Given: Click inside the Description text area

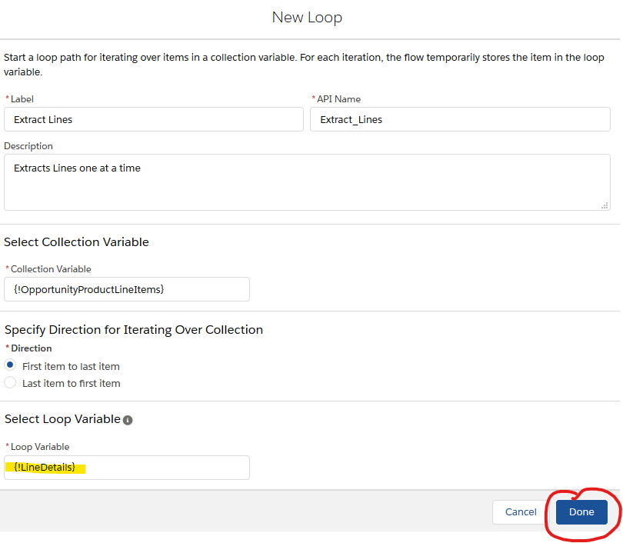Looking at the screenshot, I should (307, 182).
